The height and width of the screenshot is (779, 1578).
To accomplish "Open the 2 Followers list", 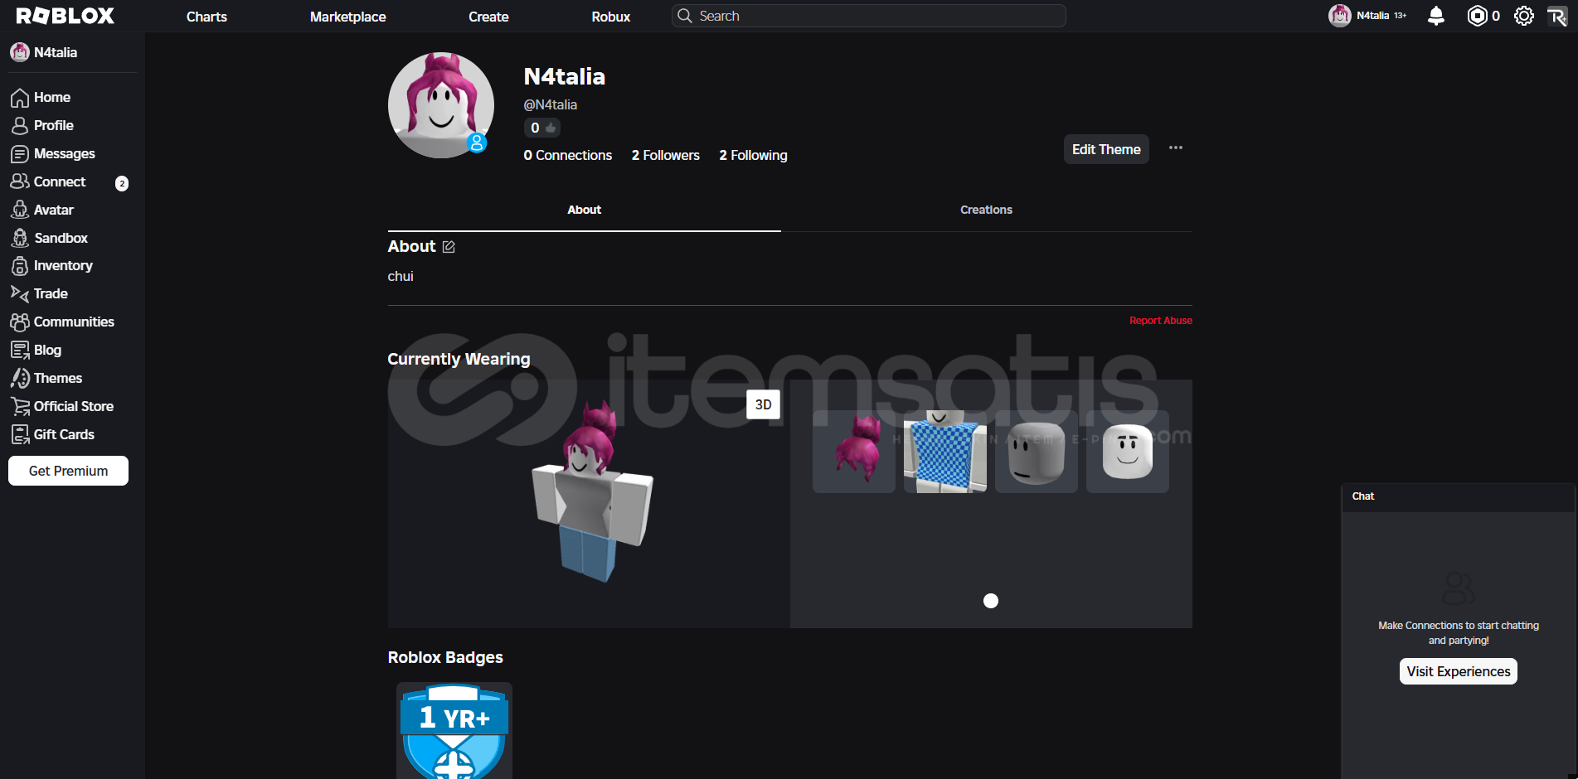I will tap(666, 156).
